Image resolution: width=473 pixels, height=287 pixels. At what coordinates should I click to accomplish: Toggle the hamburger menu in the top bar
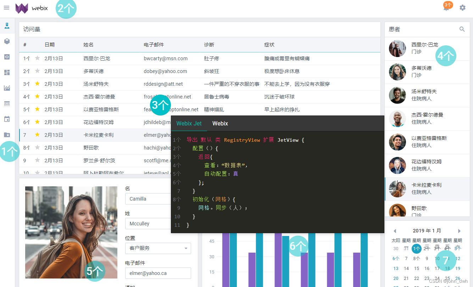pyautogui.click(x=6, y=7)
